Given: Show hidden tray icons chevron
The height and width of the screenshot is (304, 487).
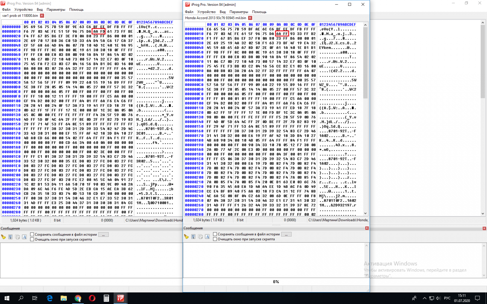Looking at the screenshot, I should [425, 298].
